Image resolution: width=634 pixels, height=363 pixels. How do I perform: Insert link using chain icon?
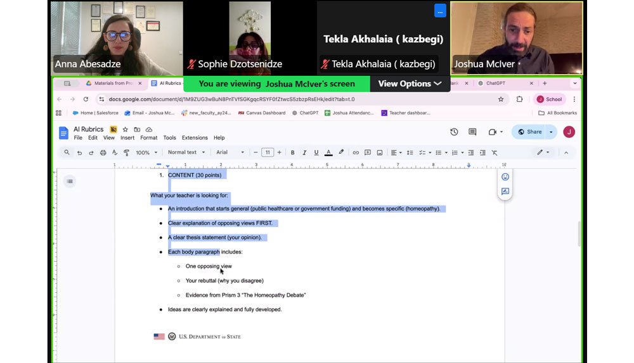click(356, 152)
